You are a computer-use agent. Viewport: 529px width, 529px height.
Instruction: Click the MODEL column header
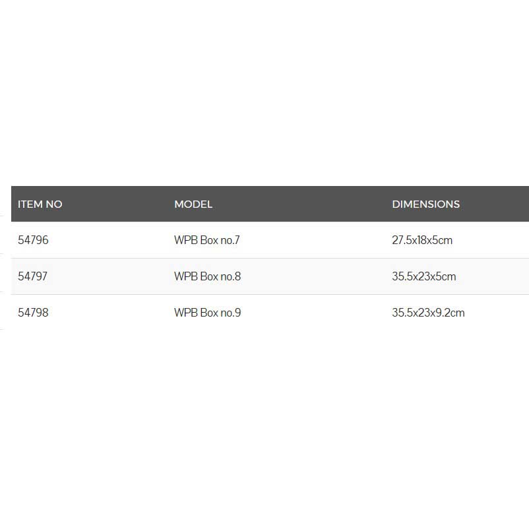coord(193,204)
